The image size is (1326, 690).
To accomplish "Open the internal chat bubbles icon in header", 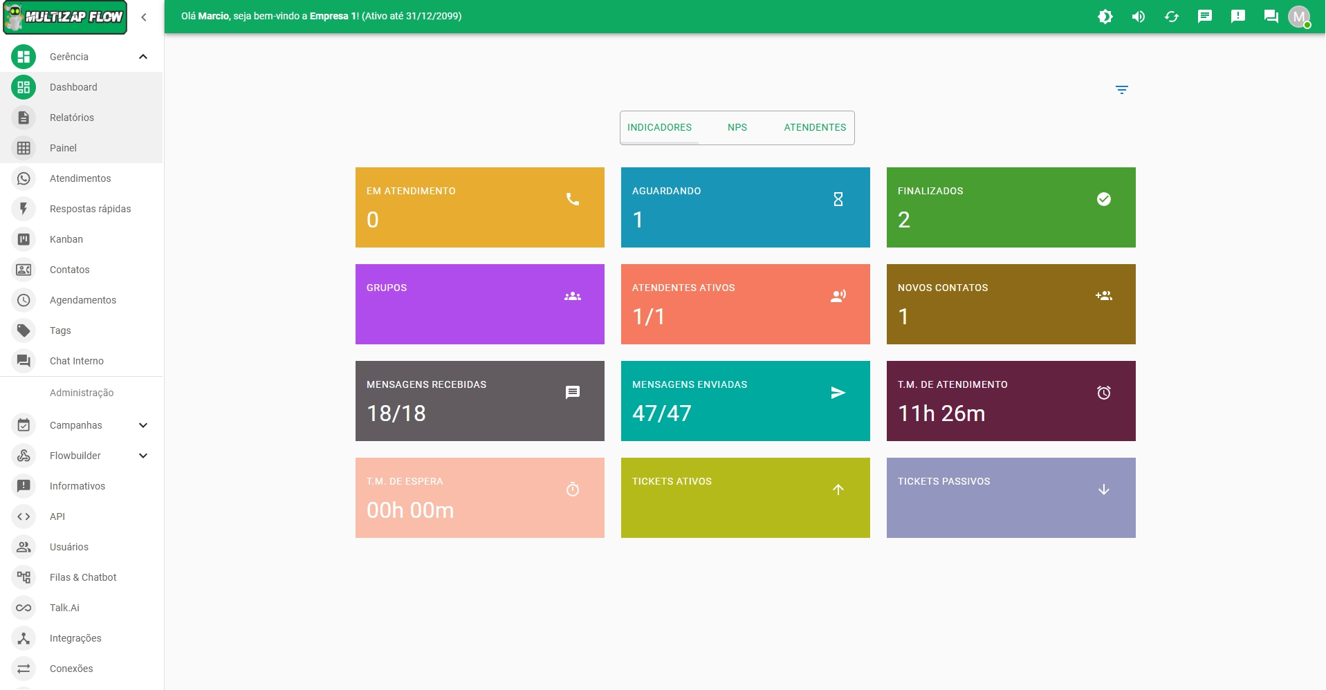I will tap(1271, 17).
